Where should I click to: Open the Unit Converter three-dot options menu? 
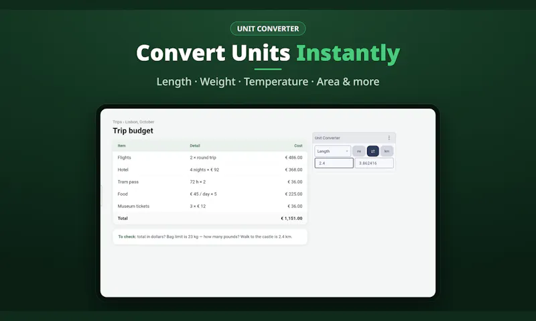[389, 138]
